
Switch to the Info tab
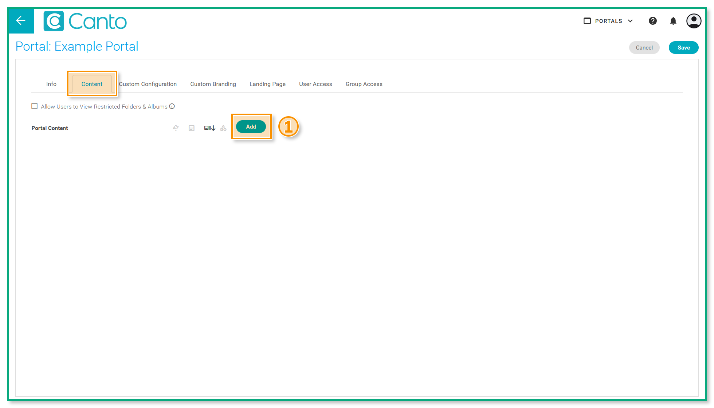(x=51, y=84)
